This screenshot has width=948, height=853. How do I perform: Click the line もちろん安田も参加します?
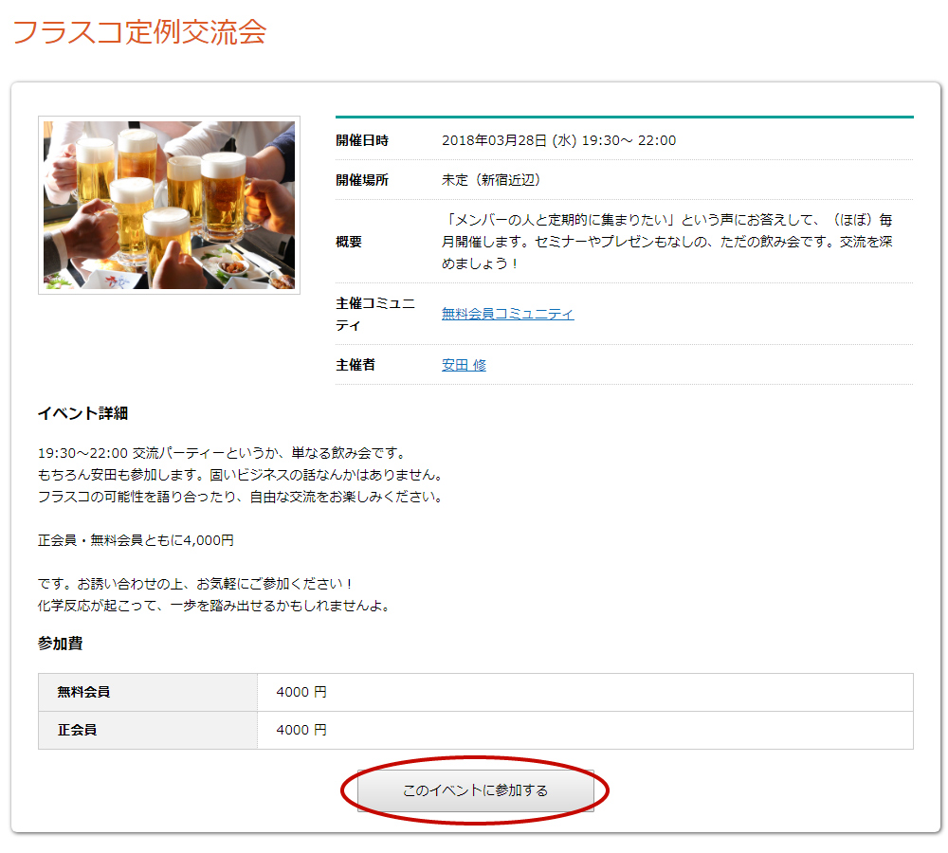tap(241, 475)
